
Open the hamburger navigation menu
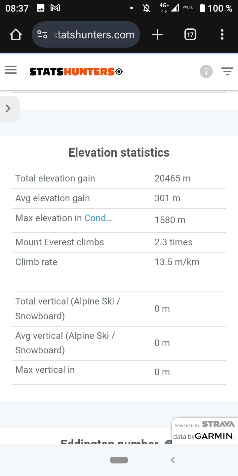(11, 70)
